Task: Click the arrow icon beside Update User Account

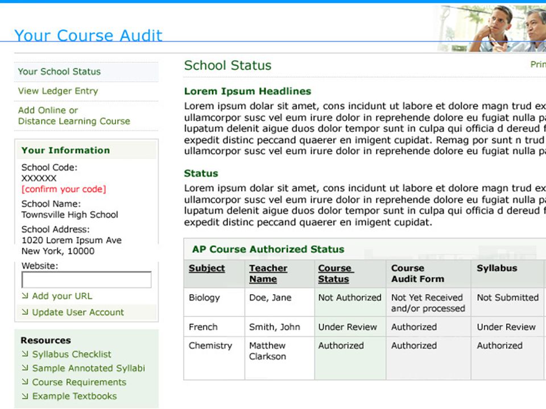Action: (24, 312)
